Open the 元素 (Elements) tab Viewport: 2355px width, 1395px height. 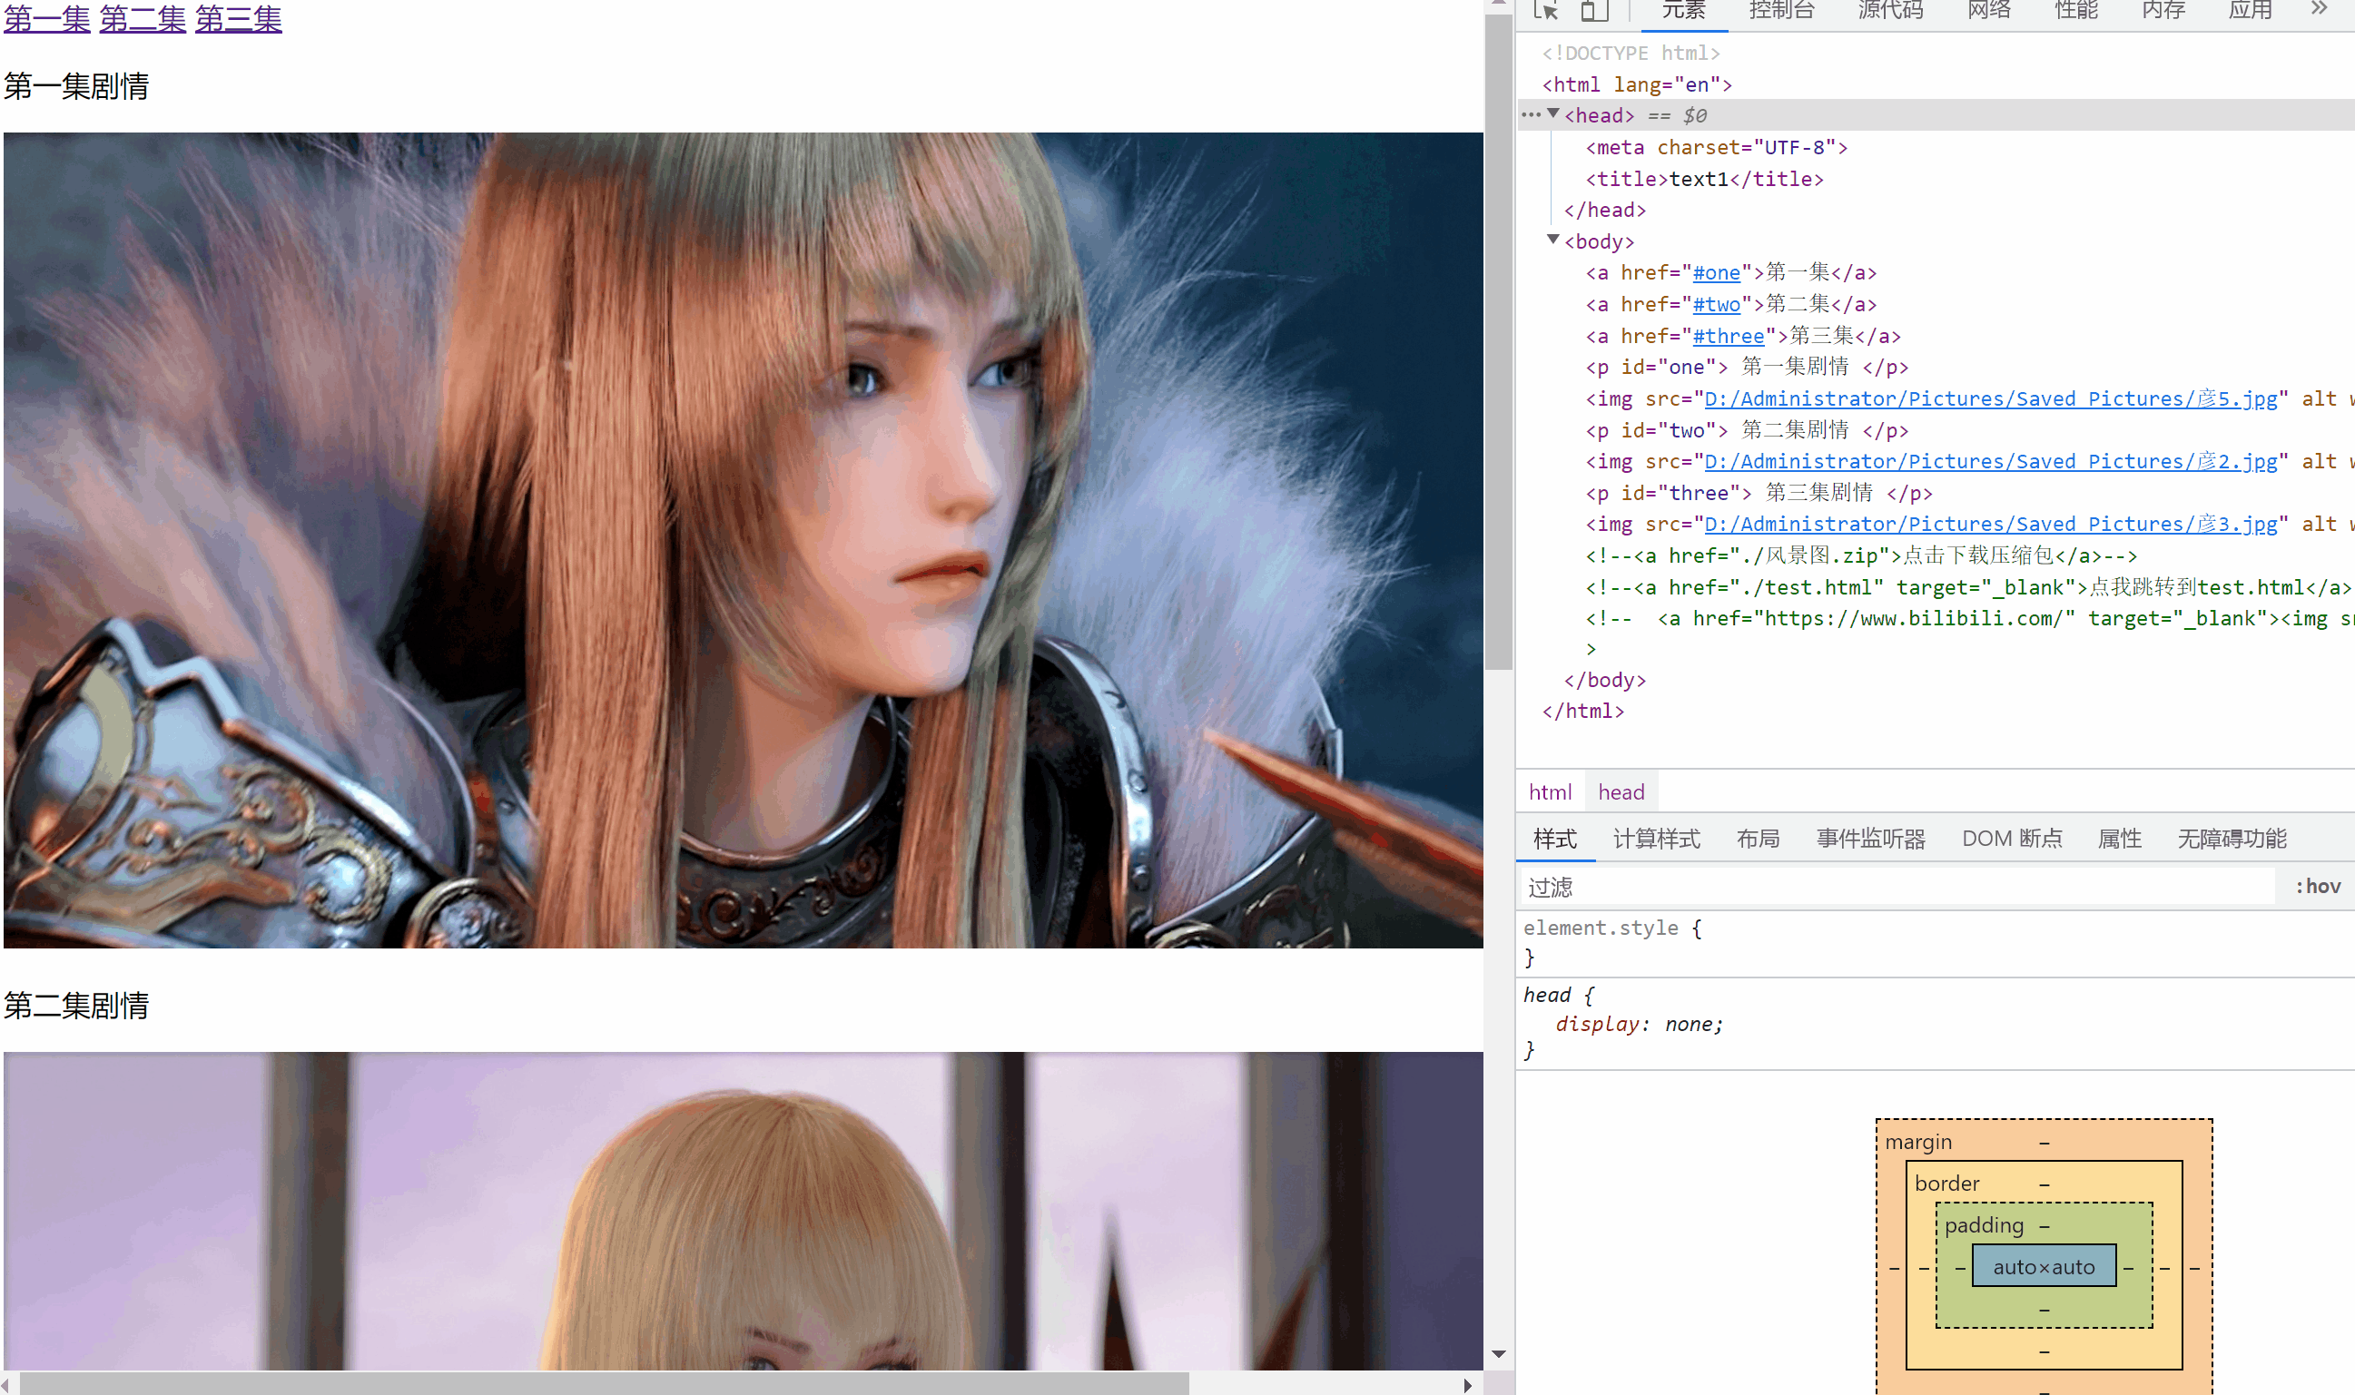click(1684, 10)
